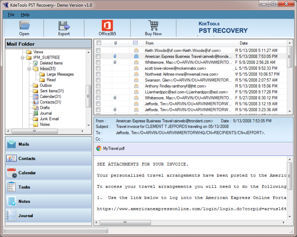Click message body scroll right arrow

(283, 222)
